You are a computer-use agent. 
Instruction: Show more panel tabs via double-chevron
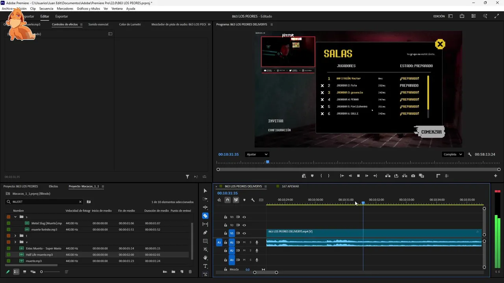[209, 24]
